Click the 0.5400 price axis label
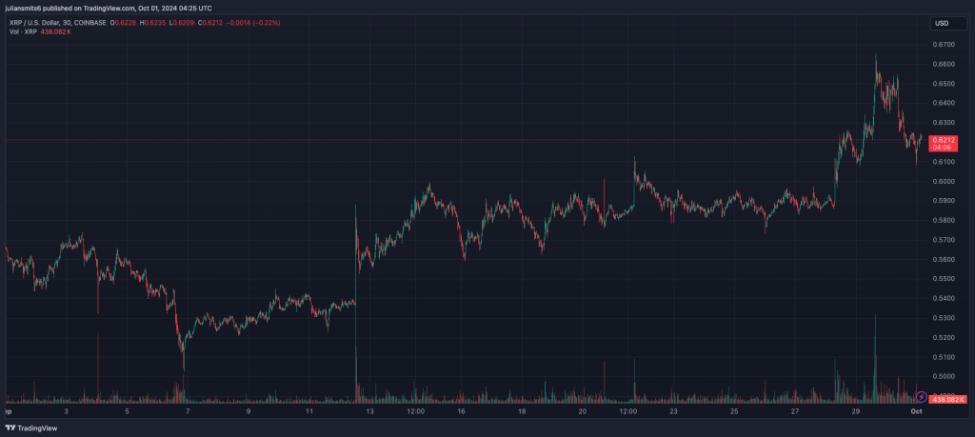This screenshot has width=975, height=437. click(x=944, y=299)
